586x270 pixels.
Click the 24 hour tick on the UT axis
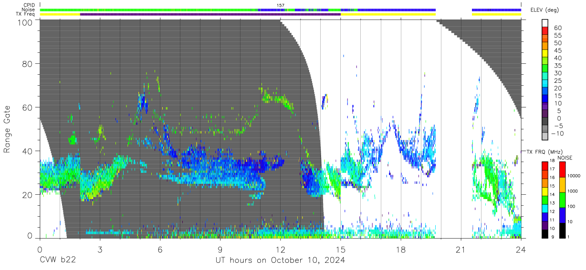point(521,250)
